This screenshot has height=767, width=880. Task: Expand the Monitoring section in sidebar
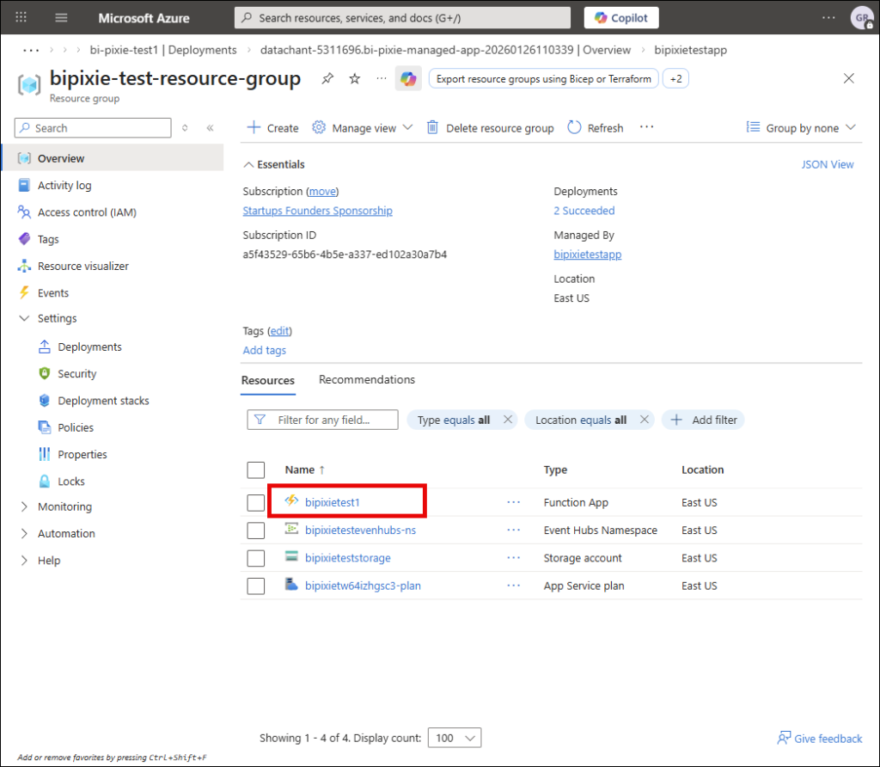[x=24, y=507]
